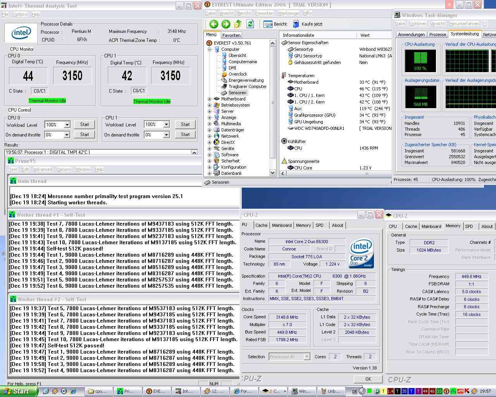Click Worker thread #1 window icon
Screen dimensions: 496x397
[x=12, y=215]
